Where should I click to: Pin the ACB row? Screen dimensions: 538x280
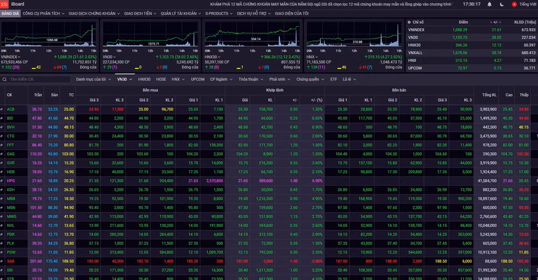2,109
